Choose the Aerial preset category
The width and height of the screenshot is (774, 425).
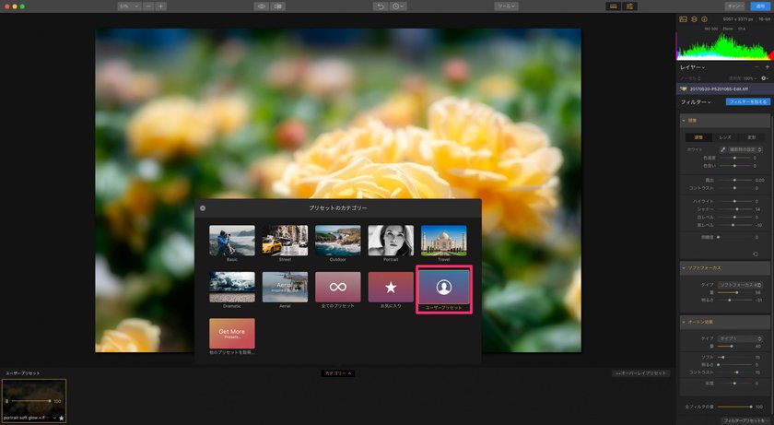[285, 287]
